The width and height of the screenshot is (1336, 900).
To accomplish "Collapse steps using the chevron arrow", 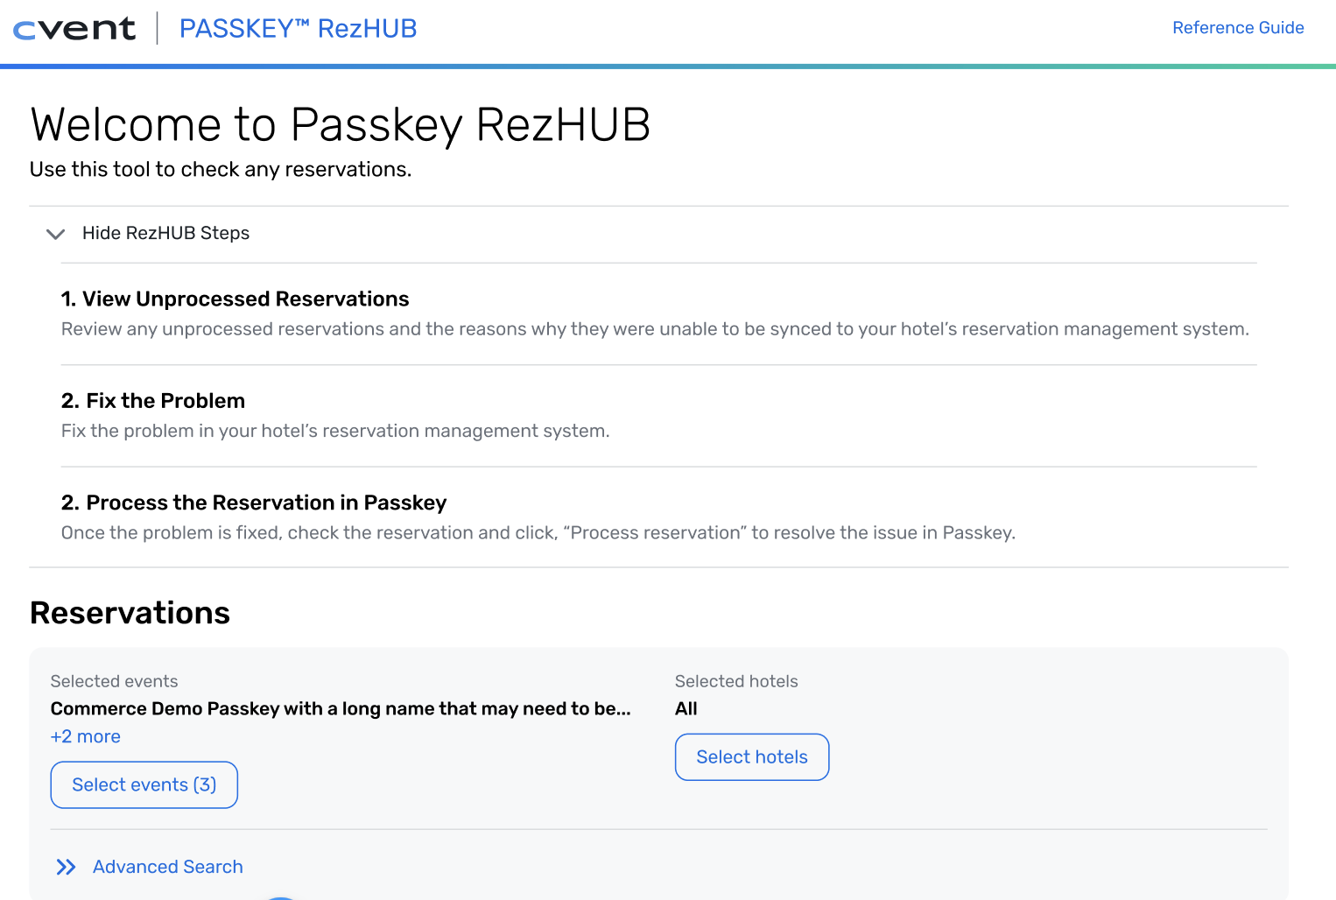I will point(55,234).
